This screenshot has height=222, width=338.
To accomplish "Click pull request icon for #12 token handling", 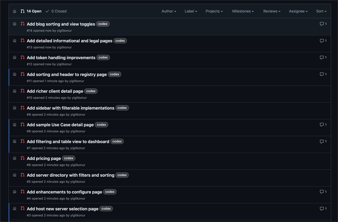I will (23, 57).
